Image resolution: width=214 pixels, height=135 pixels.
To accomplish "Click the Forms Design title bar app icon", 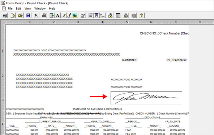I will [3, 3].
